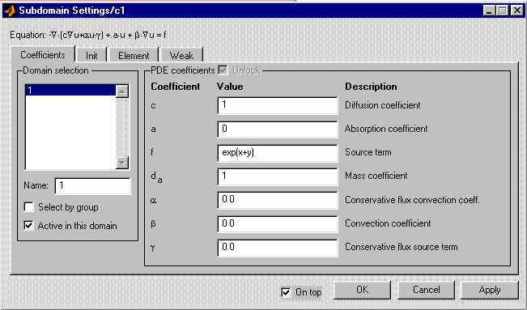Select domain 1 in the domain list

pyautogui.click(x=70, y=91)
